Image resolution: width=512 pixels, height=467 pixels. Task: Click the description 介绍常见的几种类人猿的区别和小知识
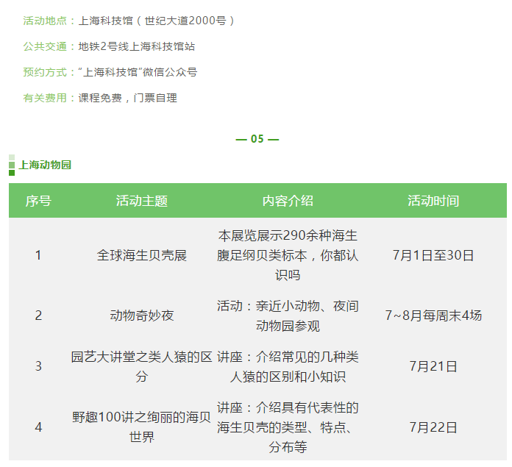tap(288, 366)
